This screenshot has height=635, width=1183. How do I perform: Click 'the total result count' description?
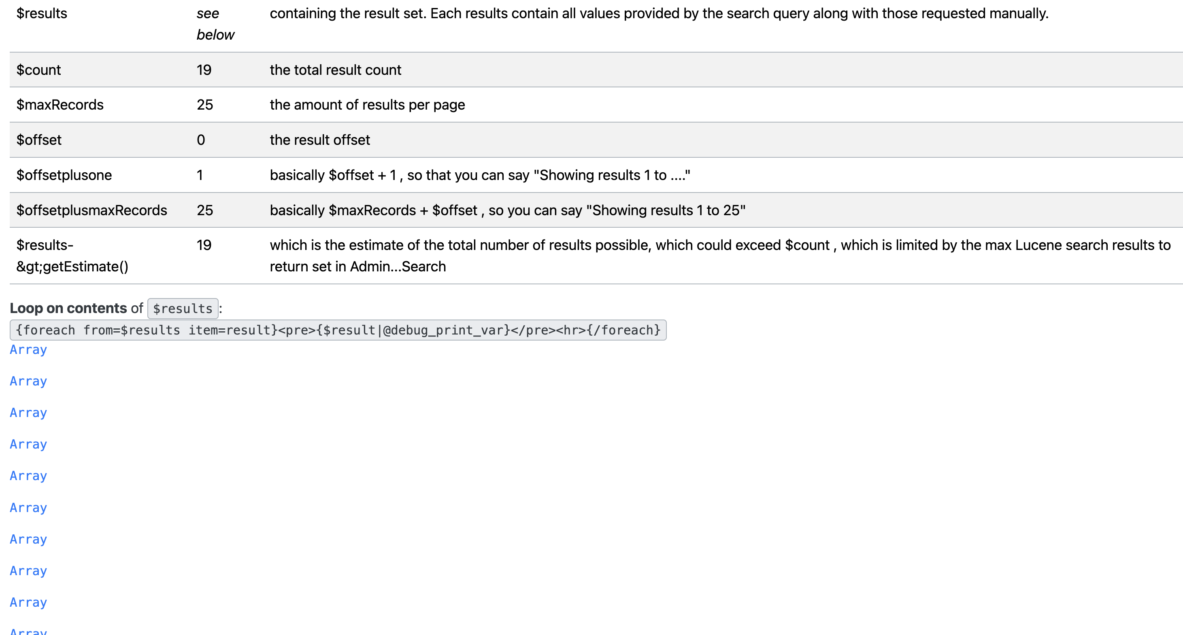[x=336, y=70]
